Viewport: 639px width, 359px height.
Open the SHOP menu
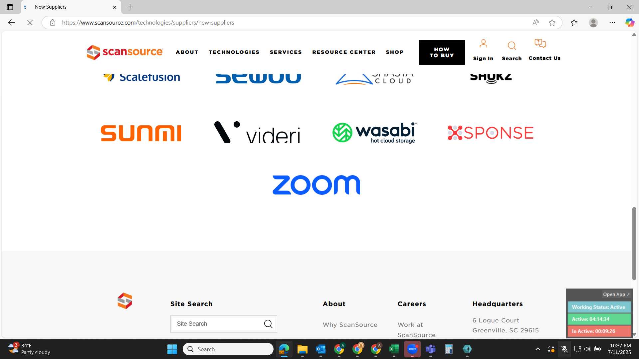point(395,52)
